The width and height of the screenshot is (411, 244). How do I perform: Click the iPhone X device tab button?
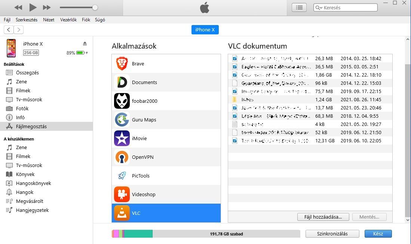(x=205, y=30)
